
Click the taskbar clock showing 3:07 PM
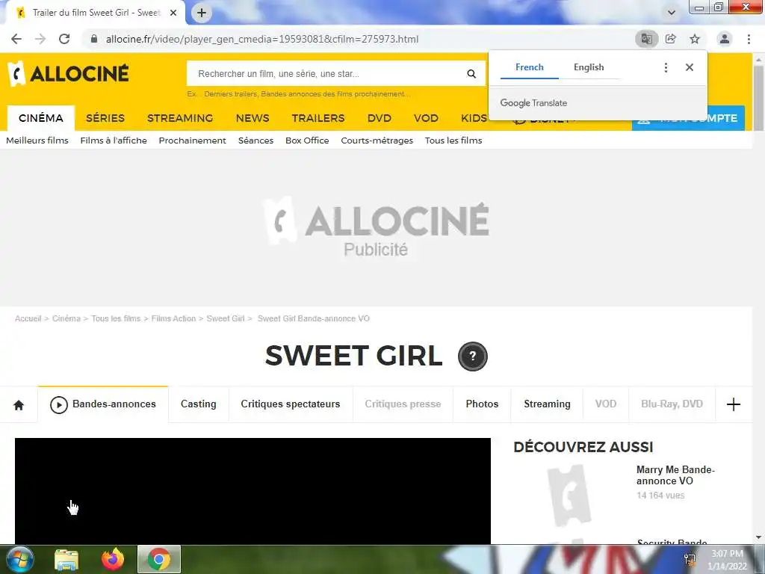coord(727,560)
